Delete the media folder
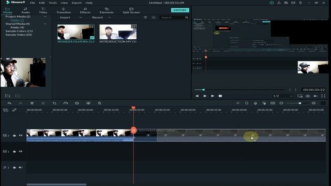Viewport: 331px width, 186px height. coord(18,96)
